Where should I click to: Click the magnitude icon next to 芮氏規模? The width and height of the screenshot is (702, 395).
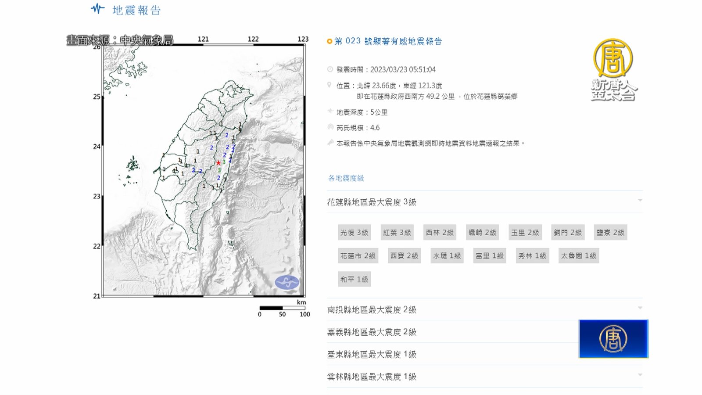coord(330,127)
